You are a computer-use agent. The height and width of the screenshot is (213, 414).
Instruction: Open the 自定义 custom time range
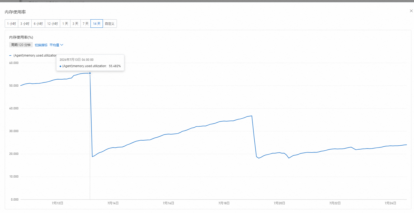click(110, 24)
